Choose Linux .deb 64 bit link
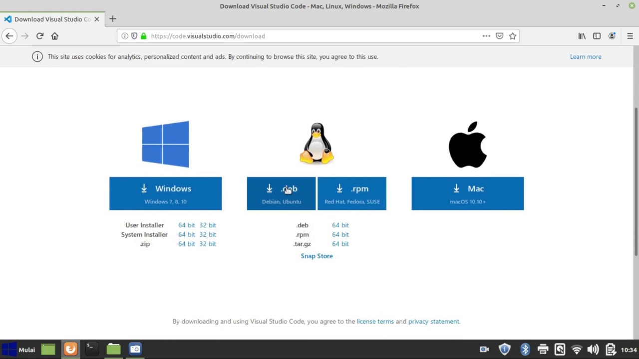 340,225
